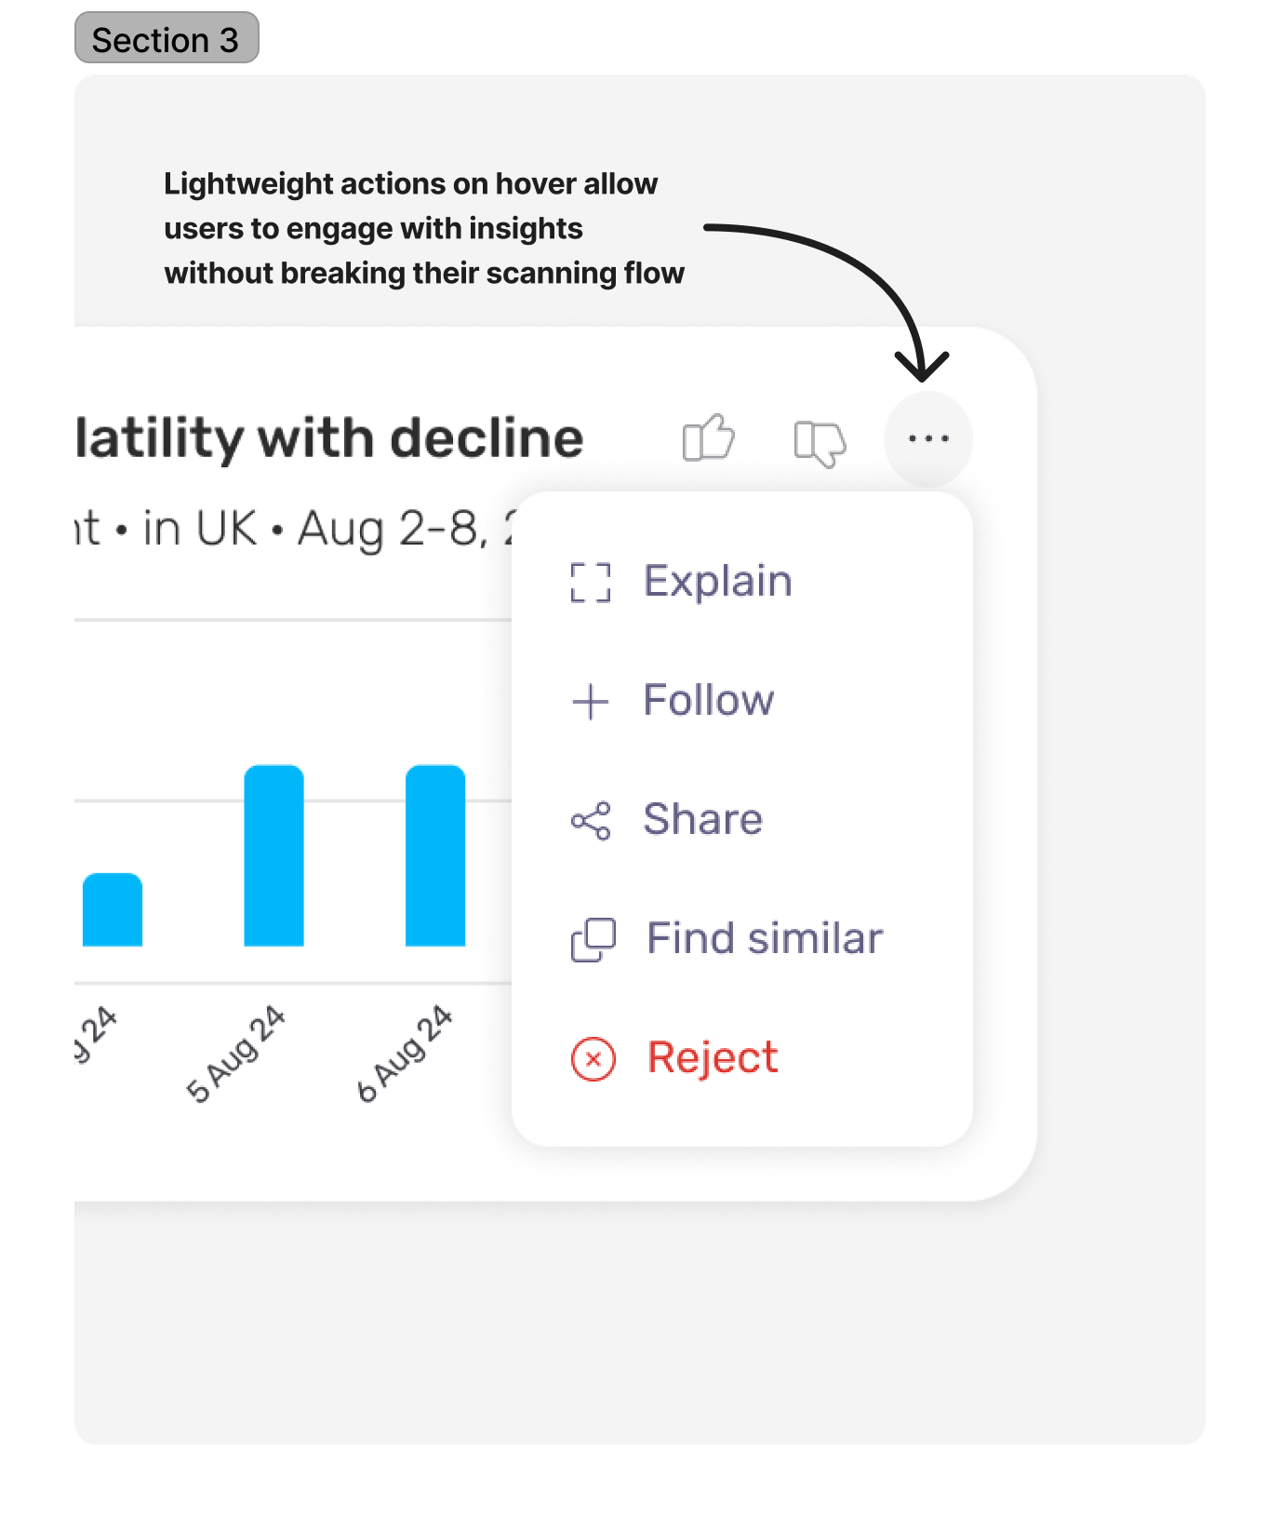
Task: Click the thumbs up icon
Action: (709, 437)
